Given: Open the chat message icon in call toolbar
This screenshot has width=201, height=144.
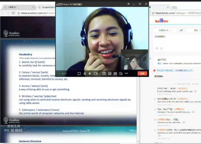Looking at the screenshot, I should click(79, 74).
